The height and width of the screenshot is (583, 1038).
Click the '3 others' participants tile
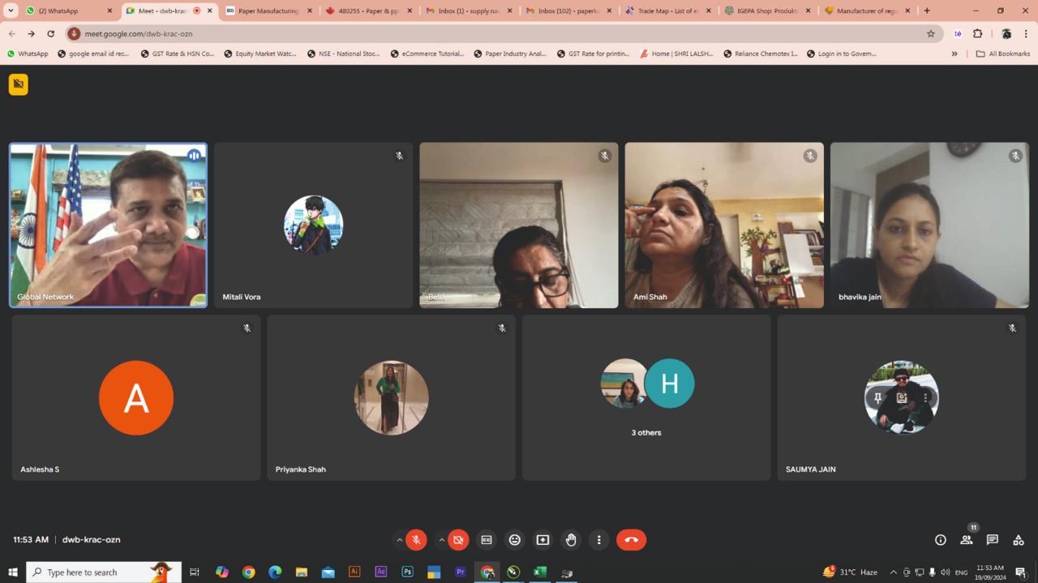coord(646,397)
